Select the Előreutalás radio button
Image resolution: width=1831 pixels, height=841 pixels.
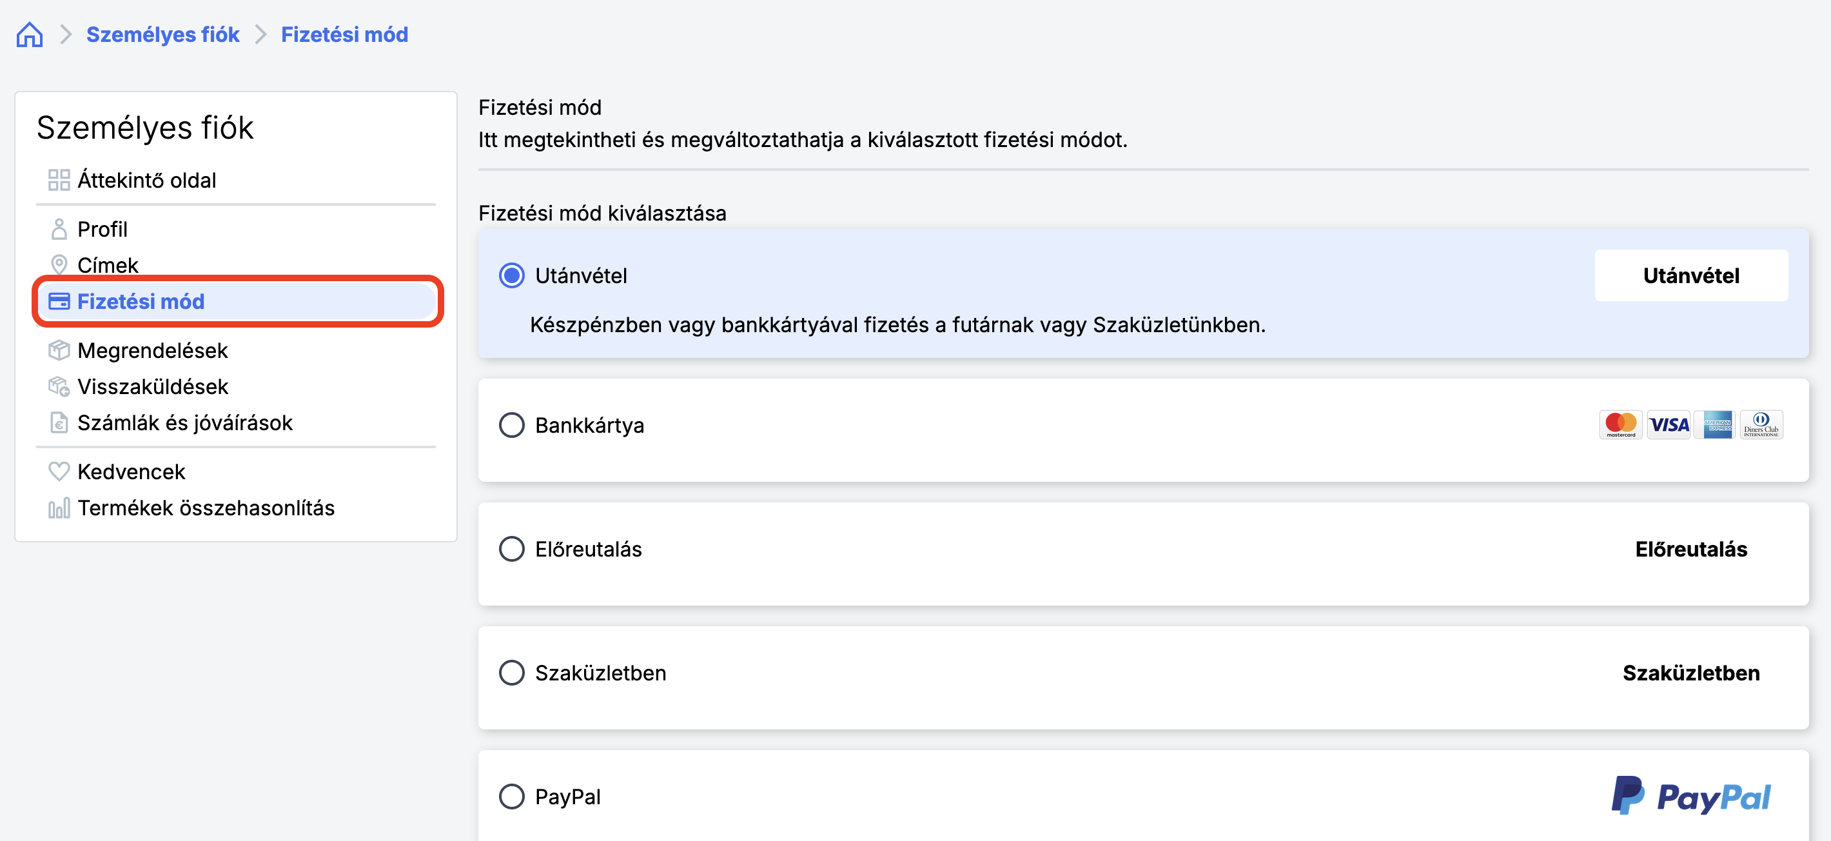pos(512,549)
